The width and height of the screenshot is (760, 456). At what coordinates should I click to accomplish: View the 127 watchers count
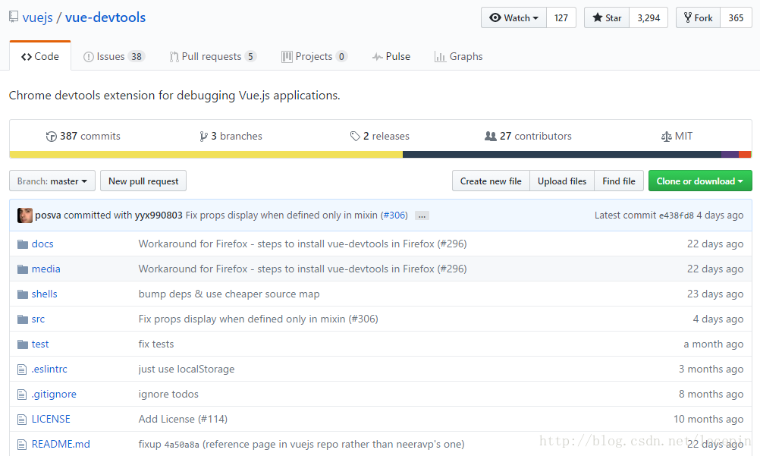[561, 18]
